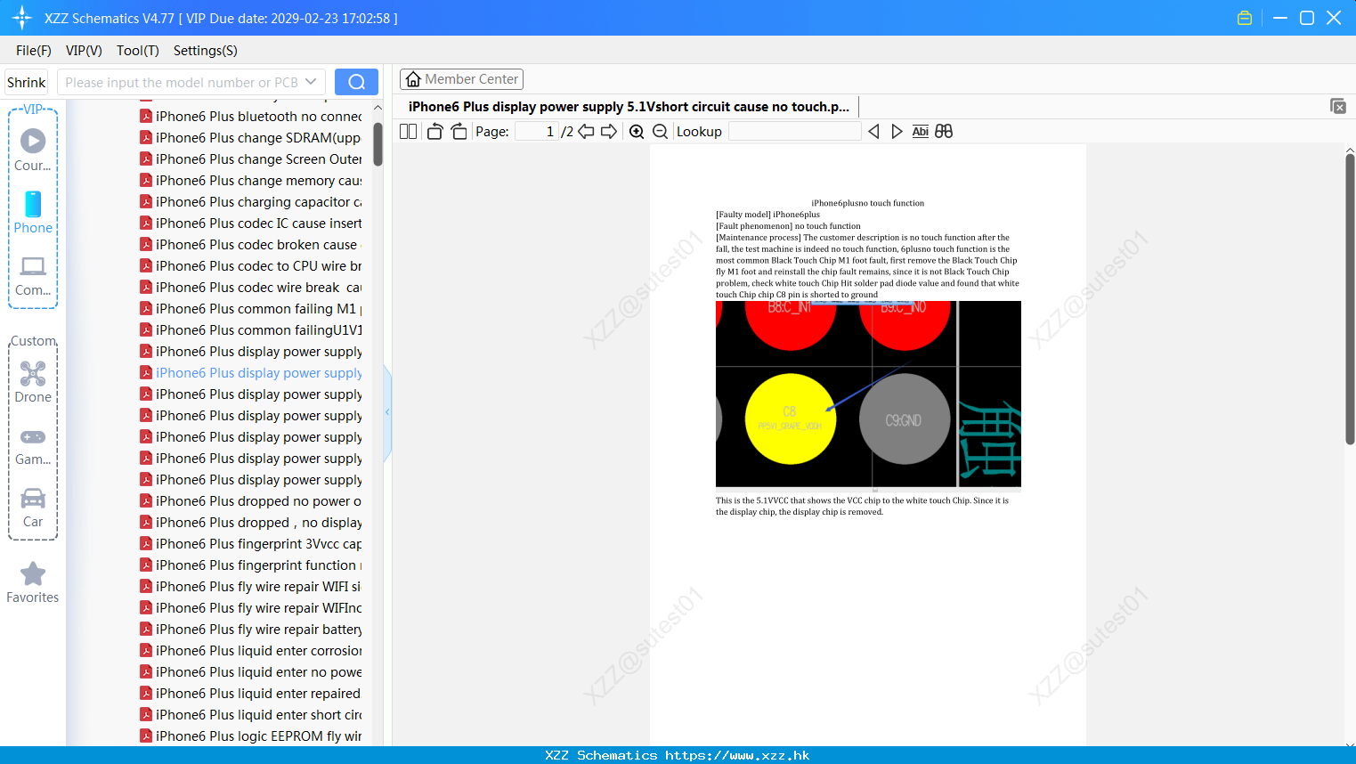The height and width of the screenshot is (764, 1356).
Task: Open the VIP(V) menu
Action: (84, 51)
